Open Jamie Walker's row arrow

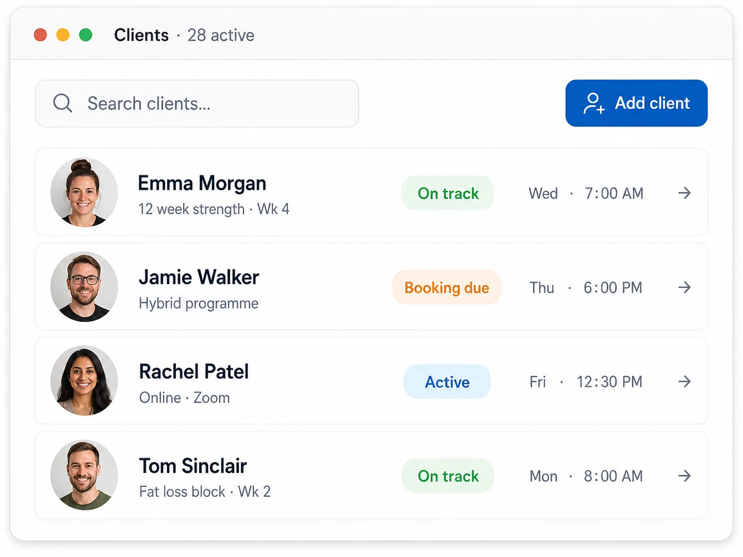tap(684, 287)
